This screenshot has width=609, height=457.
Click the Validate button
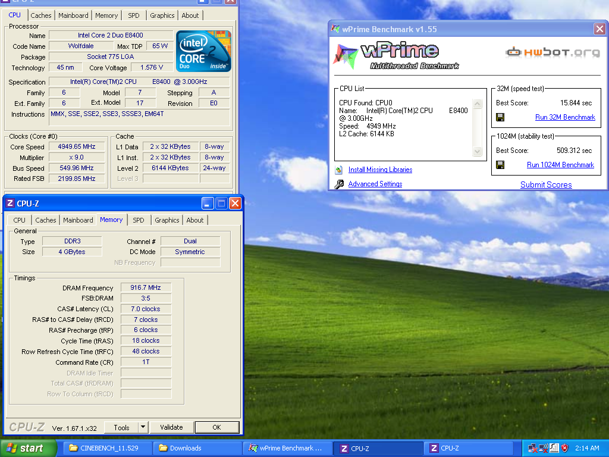(x=171, y=427)
